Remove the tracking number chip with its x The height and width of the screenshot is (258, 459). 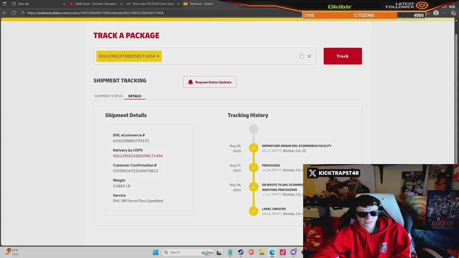coord(157,56)
